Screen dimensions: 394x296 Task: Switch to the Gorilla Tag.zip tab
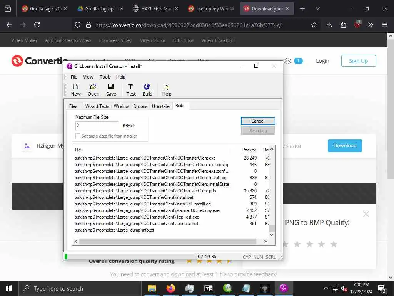click(100, 9)
